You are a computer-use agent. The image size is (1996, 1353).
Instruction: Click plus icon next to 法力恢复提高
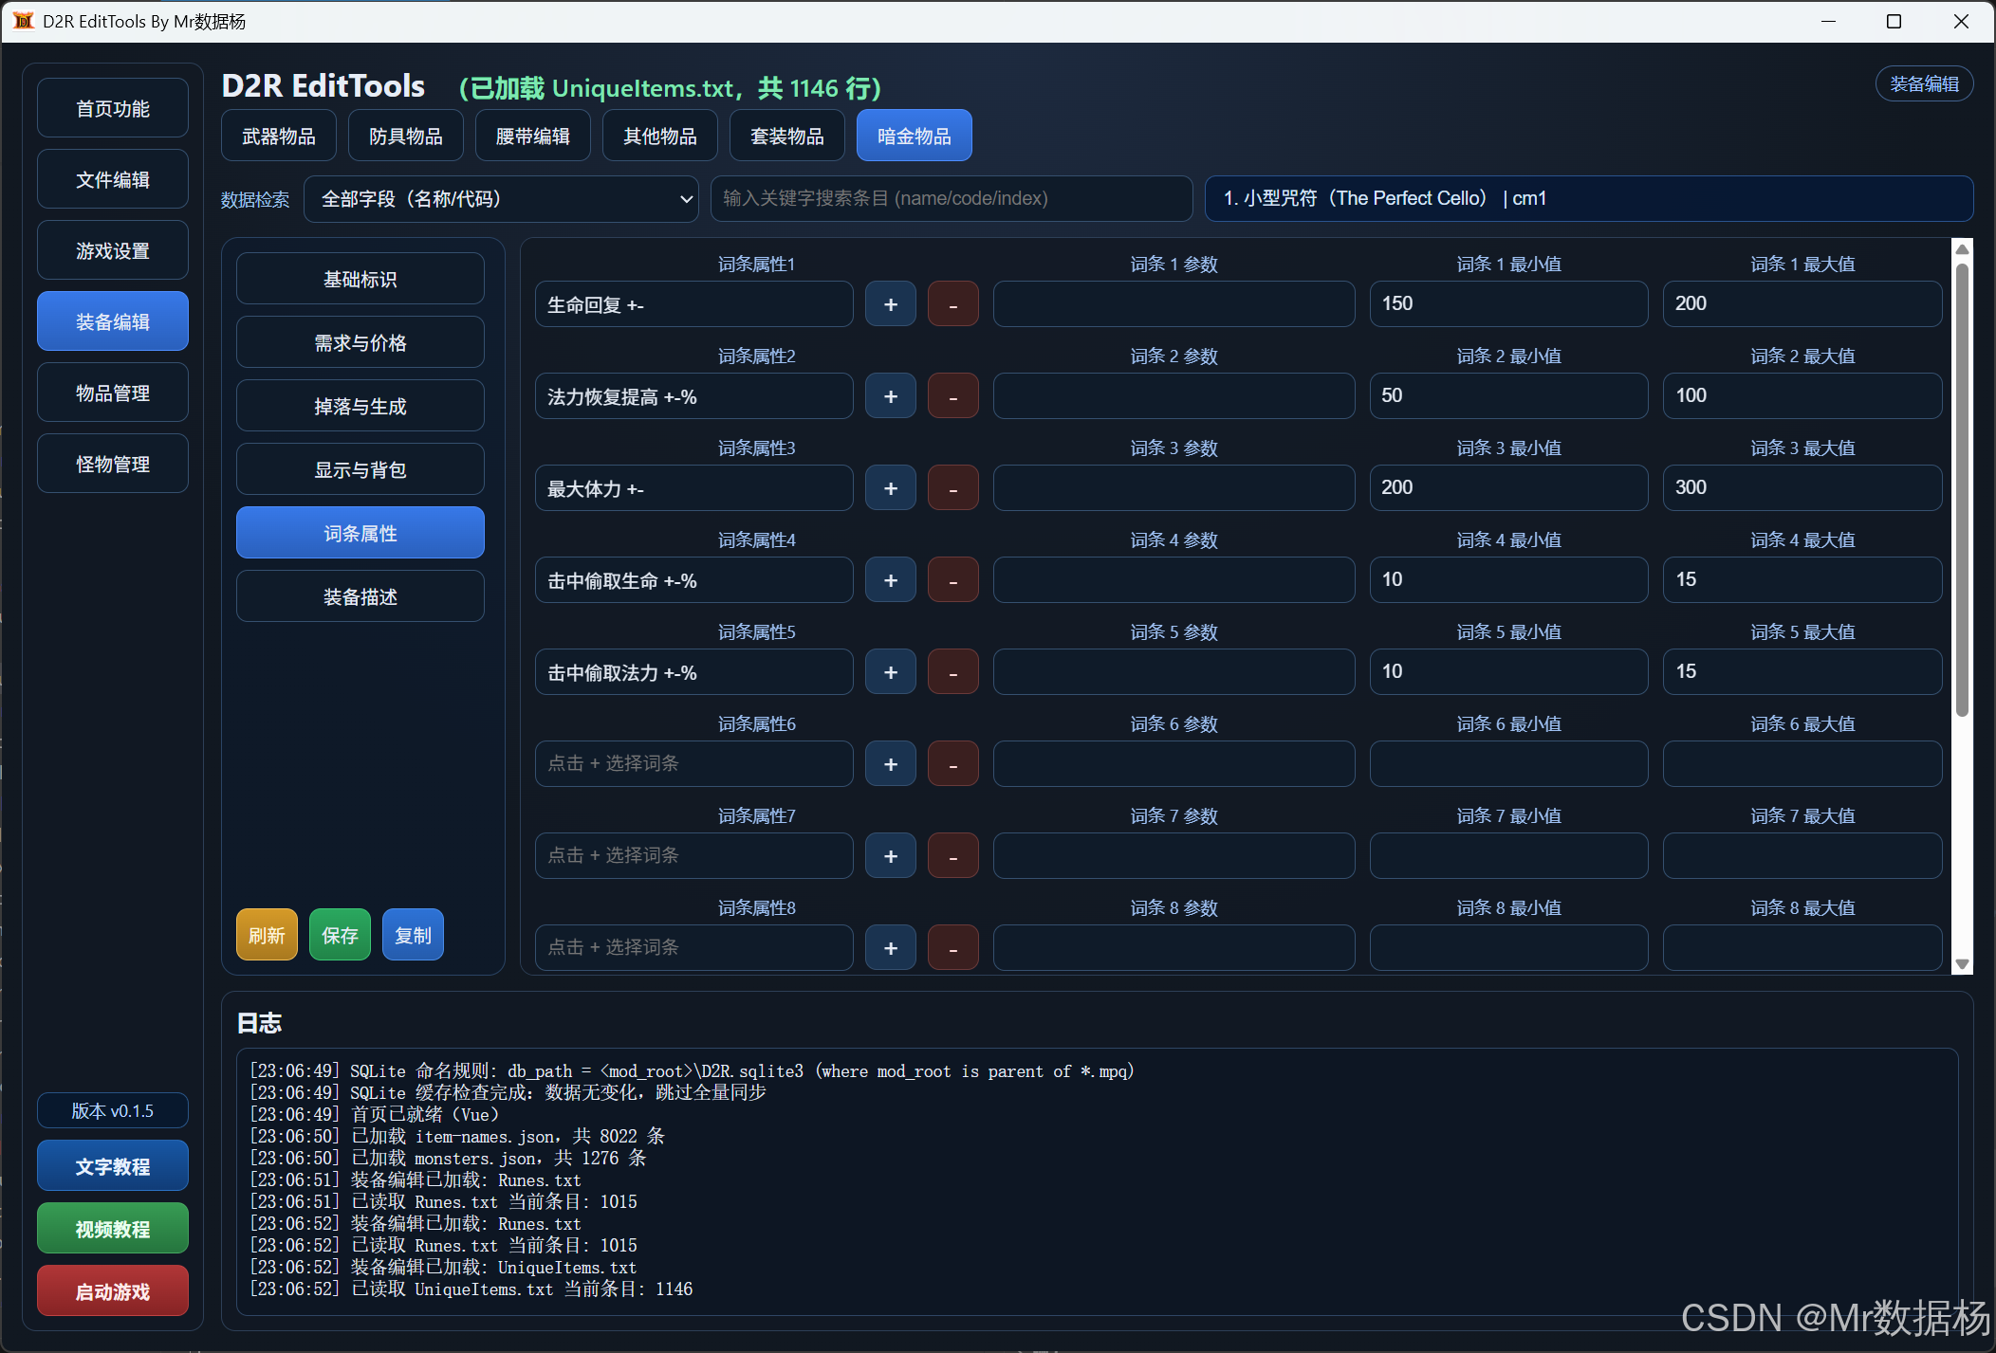[890, 396]
